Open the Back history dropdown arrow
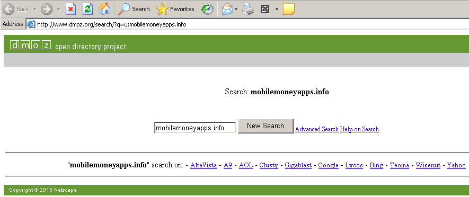The image size is (469, 197). click(x=34, y=9)
